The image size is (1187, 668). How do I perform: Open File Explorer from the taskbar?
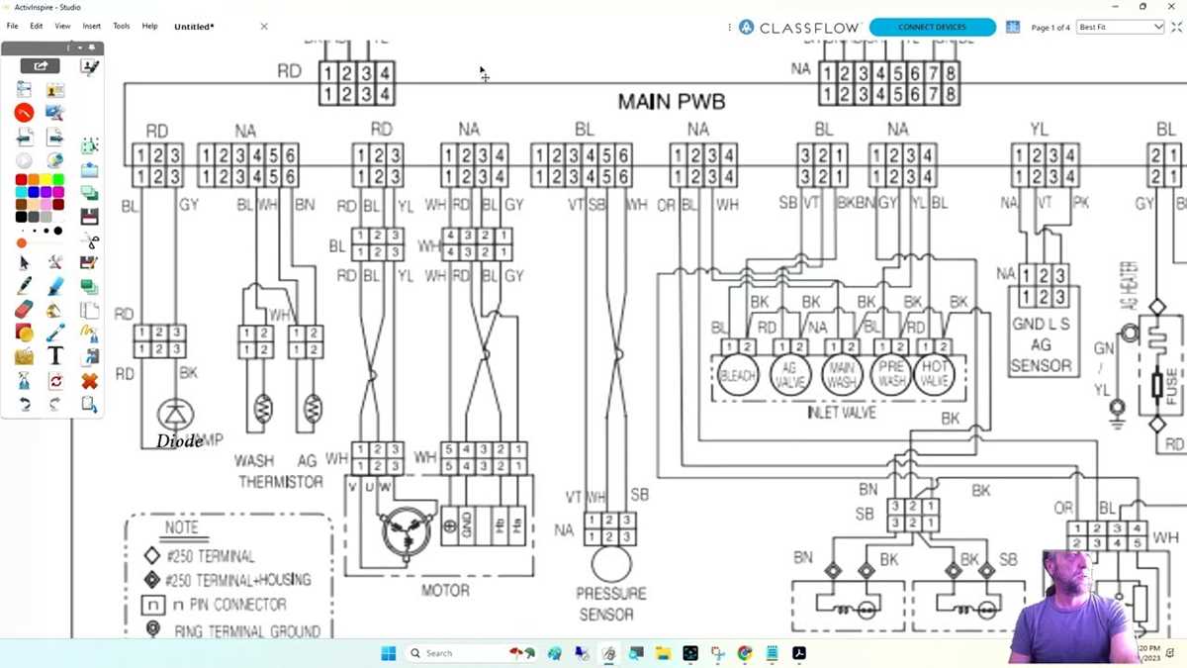(663, 653)
